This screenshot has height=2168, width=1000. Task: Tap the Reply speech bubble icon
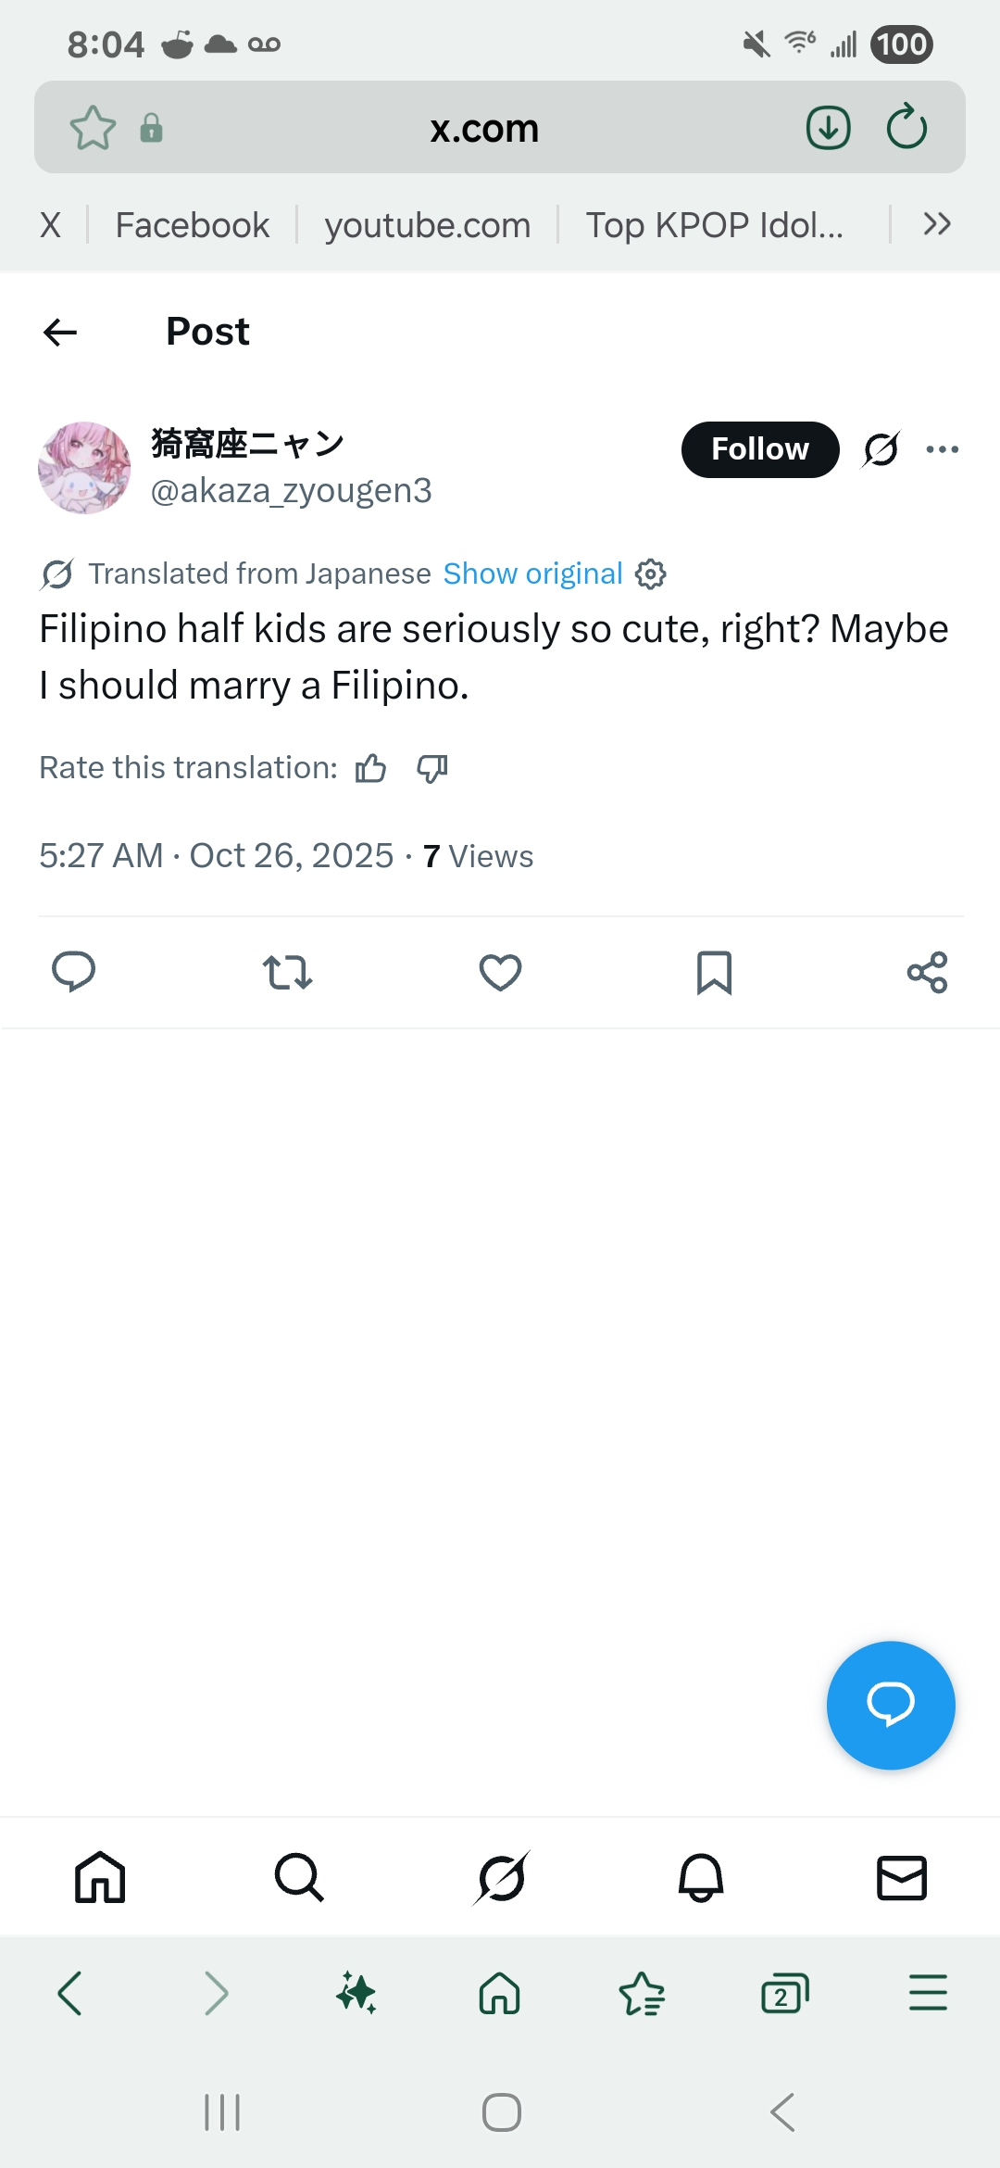(x=73, y=972)
